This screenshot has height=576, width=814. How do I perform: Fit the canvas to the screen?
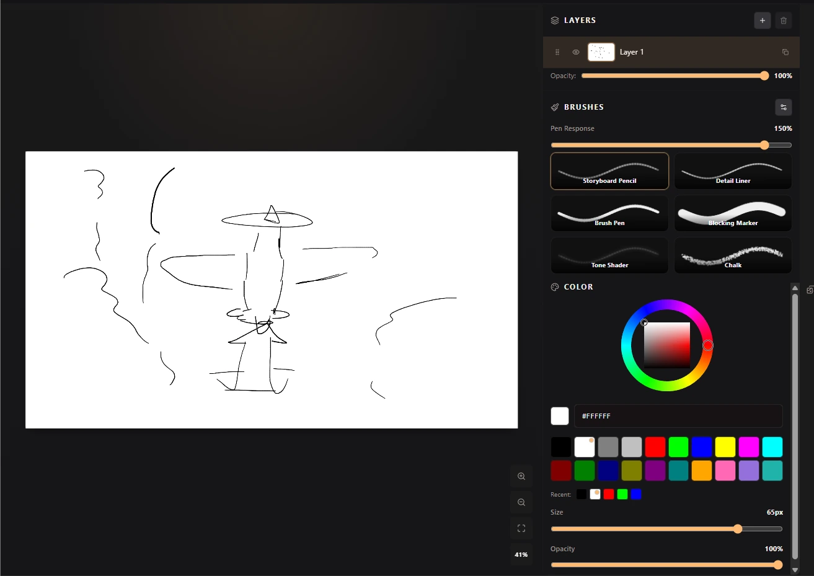pyautogui.click(x=521, y=528)
